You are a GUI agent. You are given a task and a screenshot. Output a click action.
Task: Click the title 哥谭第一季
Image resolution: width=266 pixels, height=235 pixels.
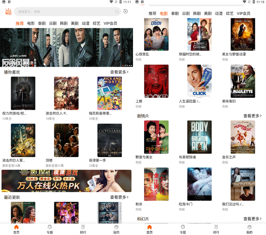[x=98, y=160]
